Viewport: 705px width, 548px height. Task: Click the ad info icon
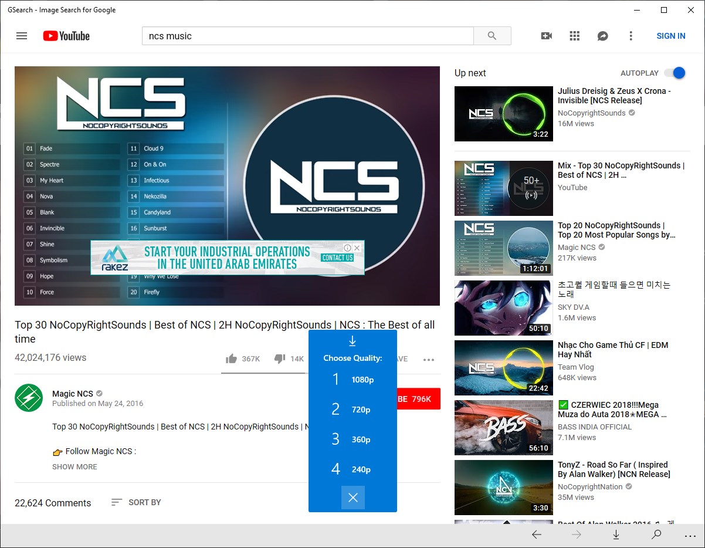(347, 248)
